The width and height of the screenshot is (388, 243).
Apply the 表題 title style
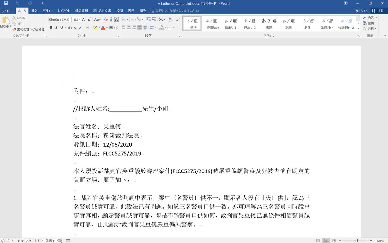tap(269, 24)
